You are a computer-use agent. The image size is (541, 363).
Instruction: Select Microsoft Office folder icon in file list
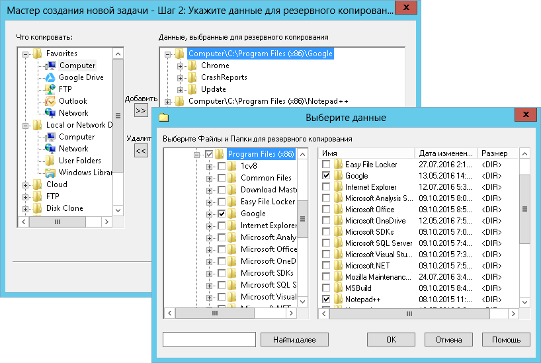tap(339, 210)
